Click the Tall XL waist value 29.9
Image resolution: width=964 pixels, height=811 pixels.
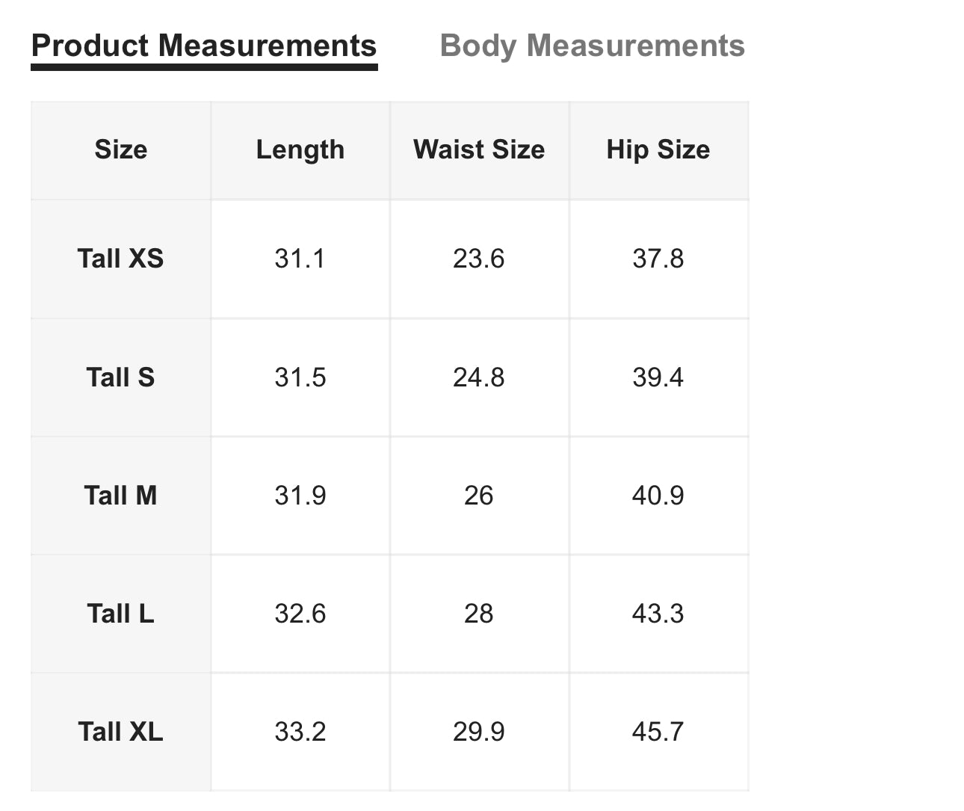[x=479, y=732]
